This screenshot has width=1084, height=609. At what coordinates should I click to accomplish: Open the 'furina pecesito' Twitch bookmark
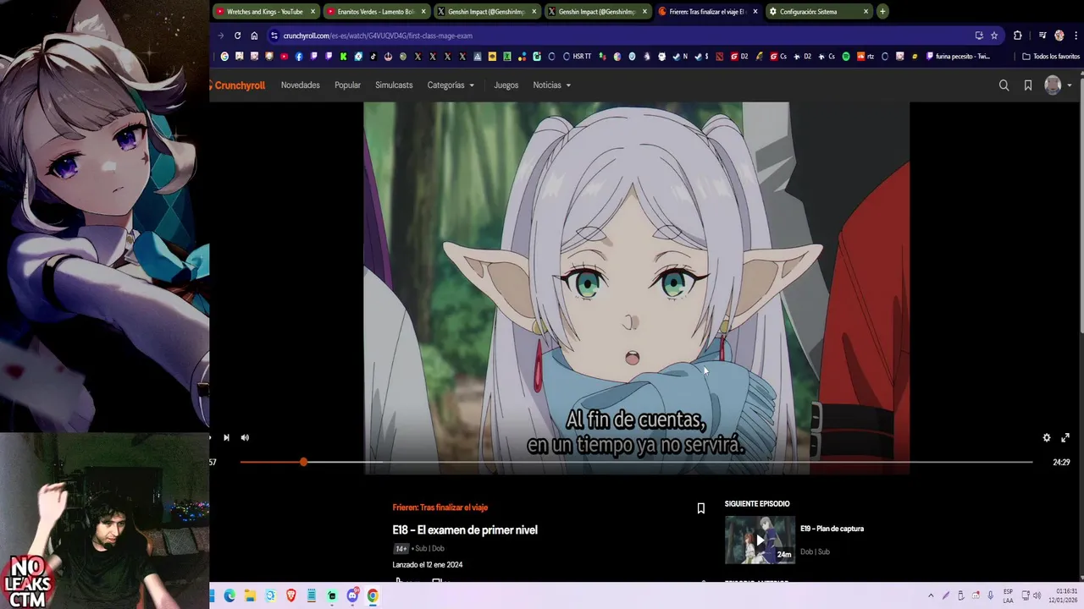coord(958,57)
